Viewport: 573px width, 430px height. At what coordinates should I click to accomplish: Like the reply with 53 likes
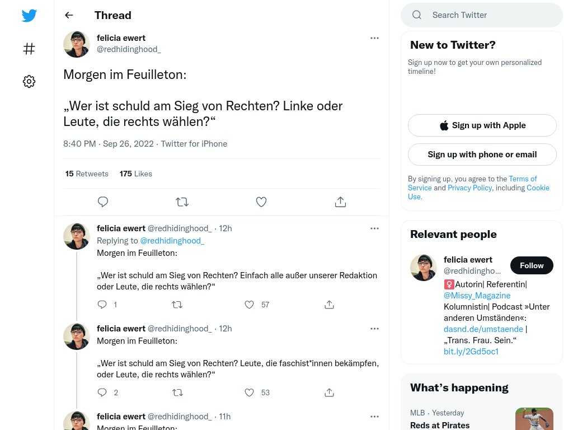click(249, 392)
